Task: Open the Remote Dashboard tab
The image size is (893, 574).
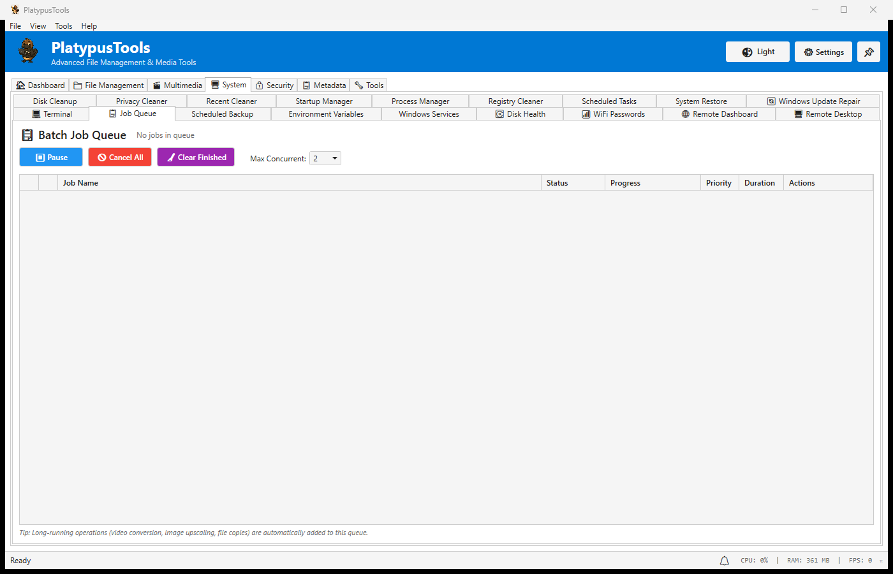Action: coord(719,114)
